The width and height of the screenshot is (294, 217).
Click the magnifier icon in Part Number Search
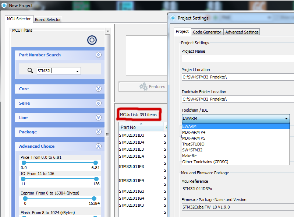pyautogui.click(x=30, y=71)
